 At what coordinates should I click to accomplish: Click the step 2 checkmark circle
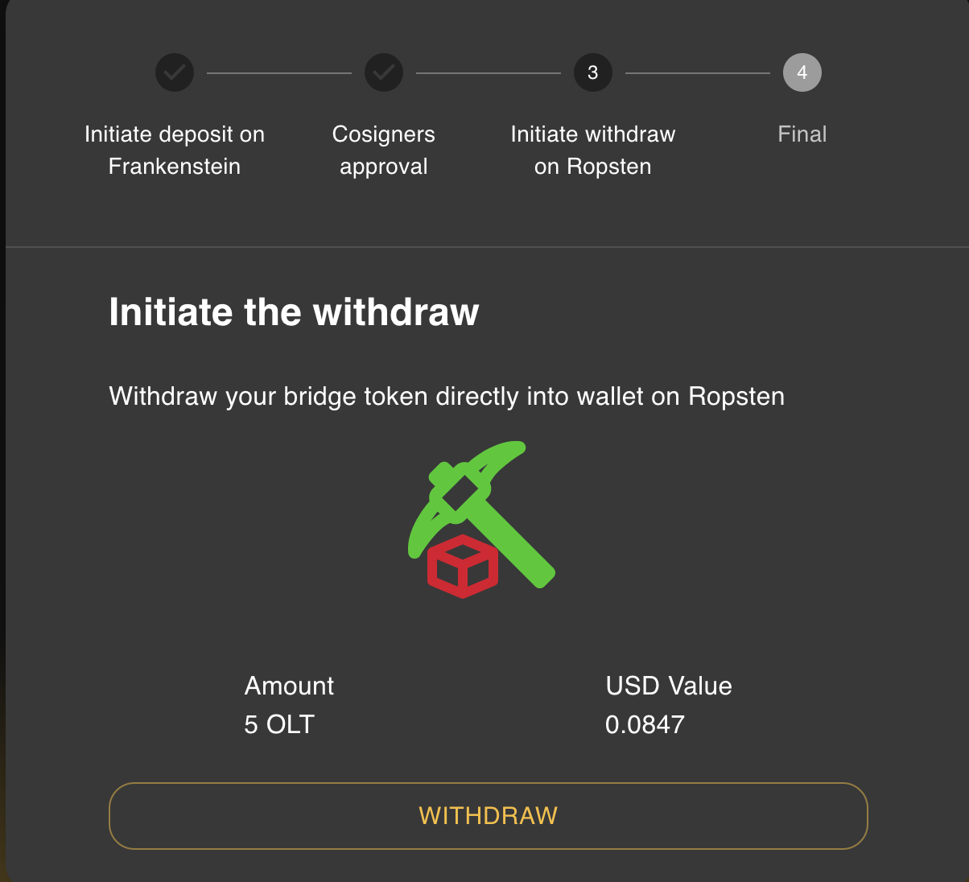coord(384,73)
